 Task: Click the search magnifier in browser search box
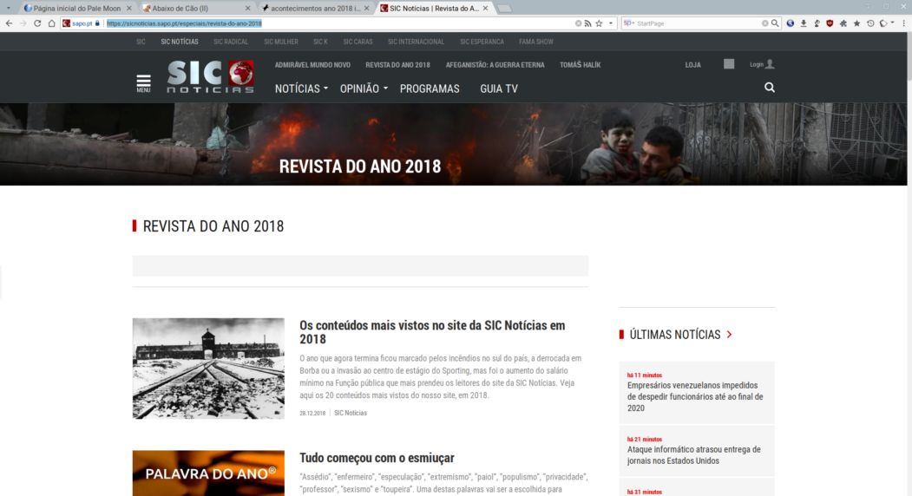(x=775, y=23)
